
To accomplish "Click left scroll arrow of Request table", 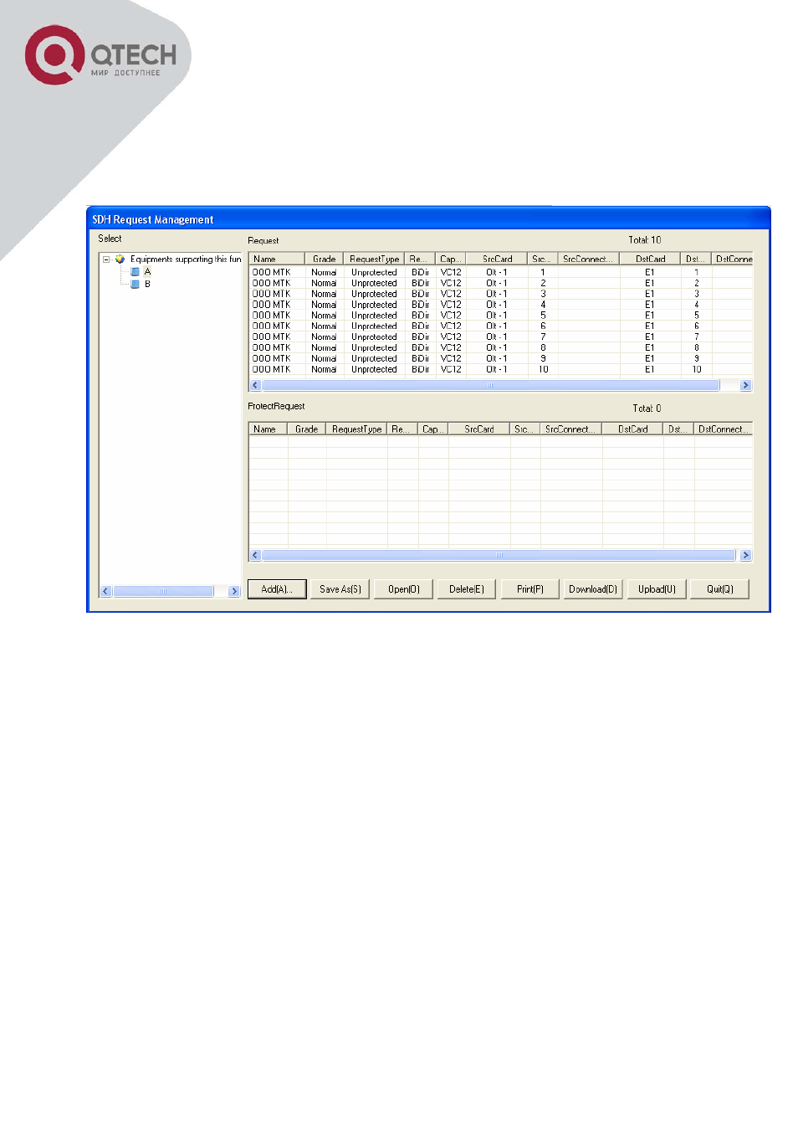I will [x=255, y=386].
